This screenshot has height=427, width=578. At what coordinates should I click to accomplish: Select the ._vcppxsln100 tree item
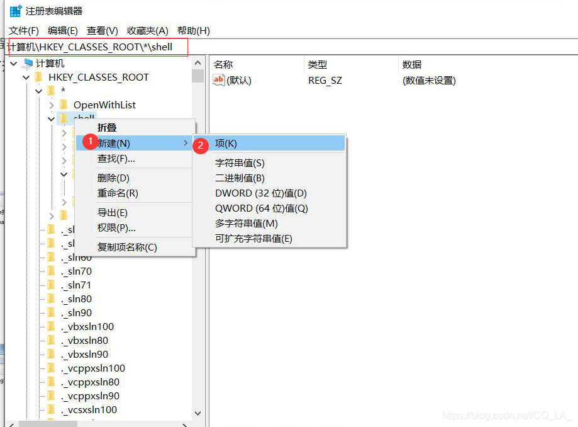click(x=93, y=368)
